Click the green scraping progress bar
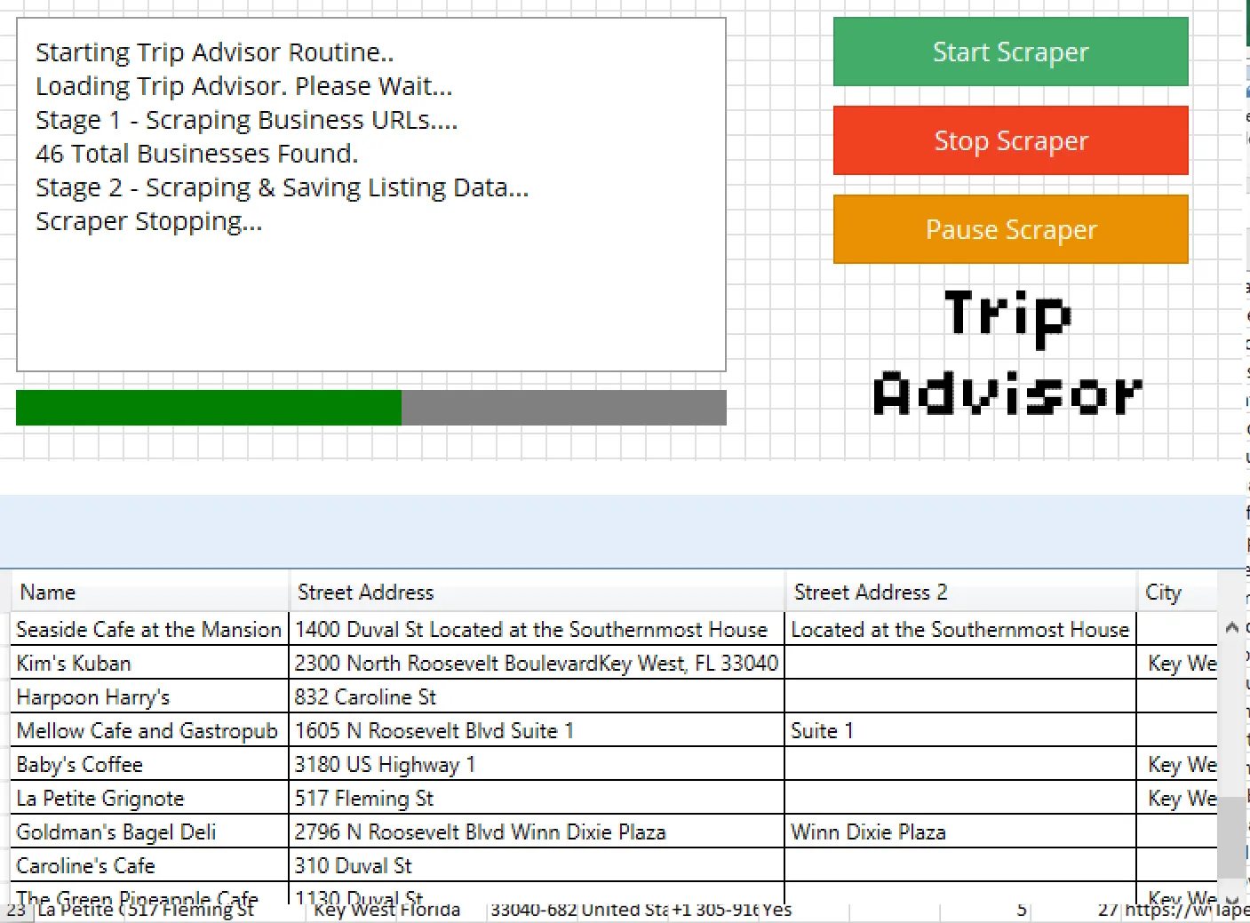Viewport: 1250px width, 923px height. click(x=371, y=408)
